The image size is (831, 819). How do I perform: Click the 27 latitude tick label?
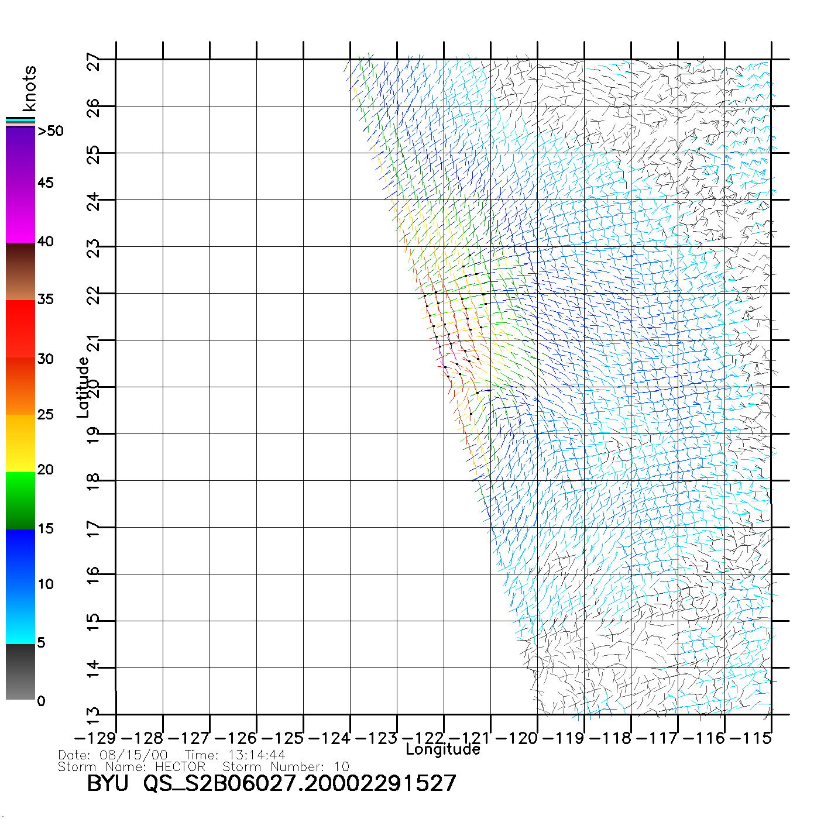[x=94, y=61]
